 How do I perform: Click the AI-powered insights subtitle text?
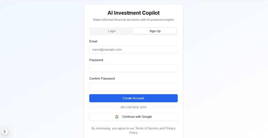click(x=133, y=20)
